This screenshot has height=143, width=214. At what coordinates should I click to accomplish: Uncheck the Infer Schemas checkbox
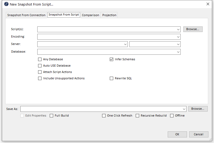click(x=112, y=59)
